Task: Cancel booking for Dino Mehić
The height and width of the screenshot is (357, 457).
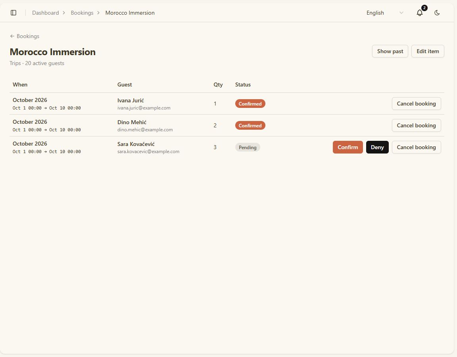Action: [x=416, y=126]
